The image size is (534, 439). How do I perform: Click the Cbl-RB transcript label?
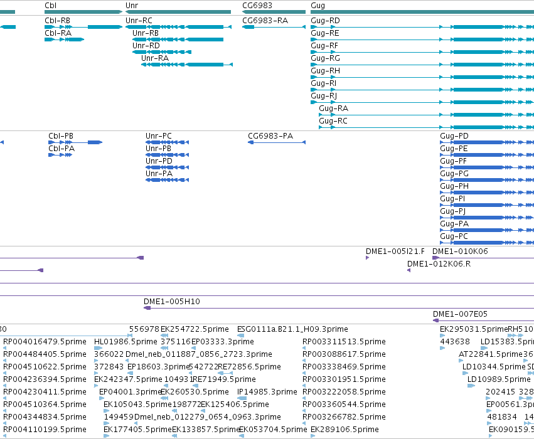[x=57, y=21]
